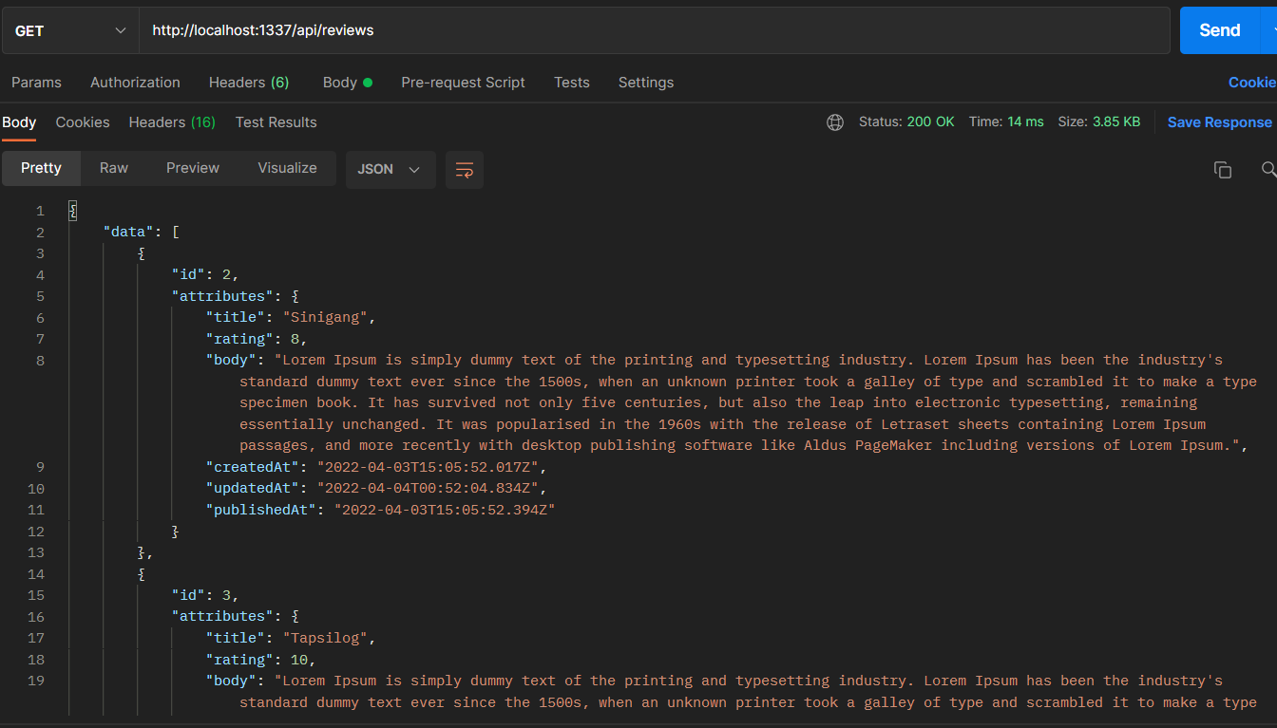The image size is (1277, 728).
Task: Switch to Preview view
Action: 193,168
